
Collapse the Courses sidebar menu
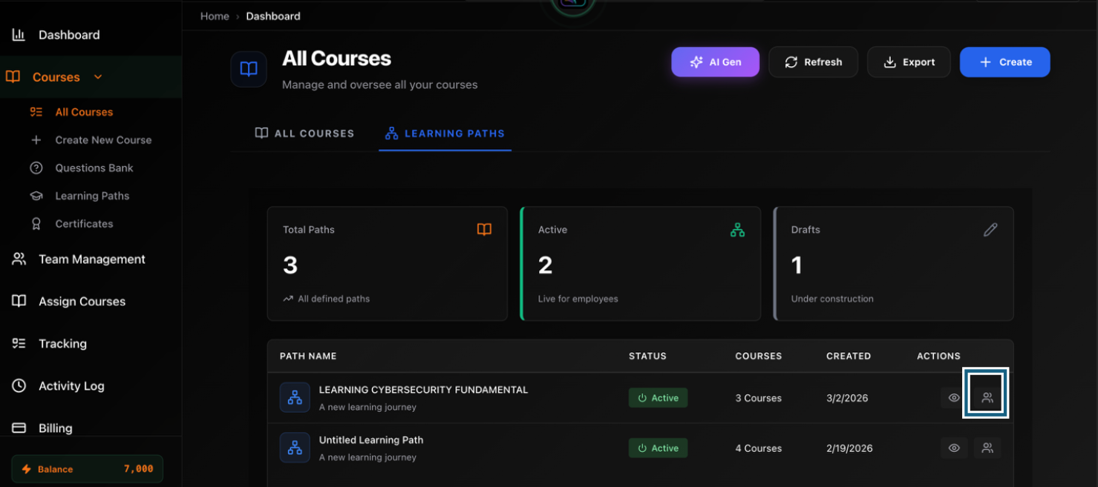coord(97,76)
